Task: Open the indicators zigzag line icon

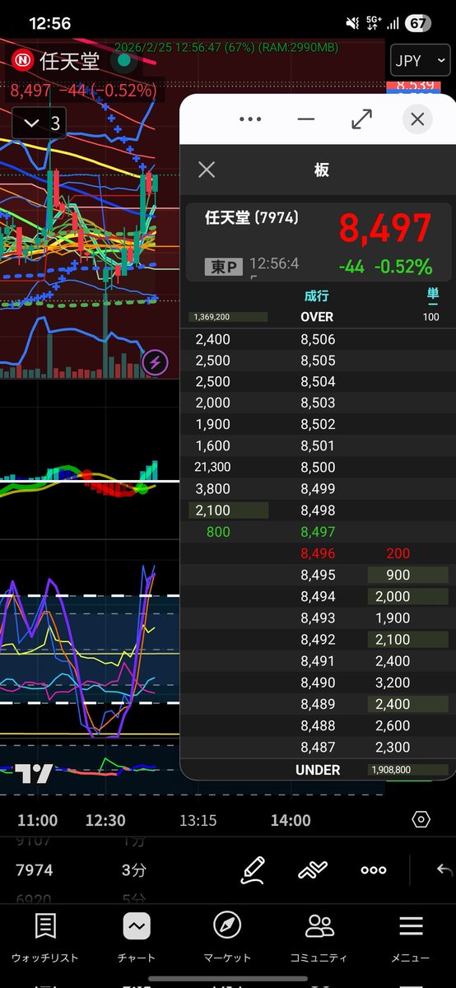Action: click(313, 869)
